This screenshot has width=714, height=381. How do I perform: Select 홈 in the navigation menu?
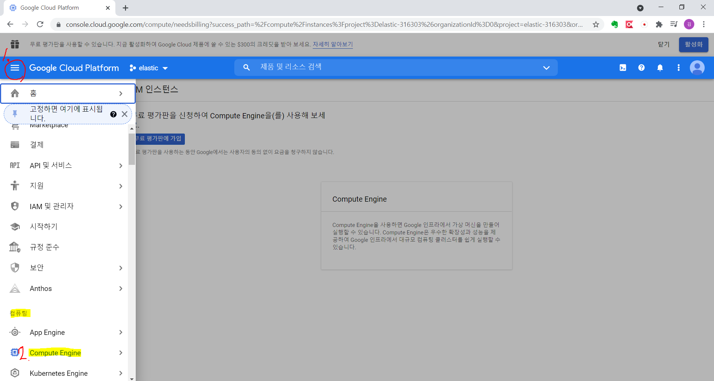pyautogui.click(x=68, y=93)
